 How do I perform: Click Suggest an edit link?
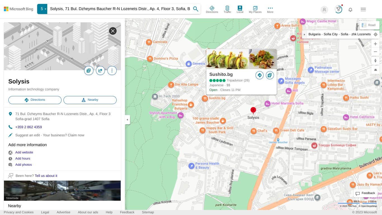coord(27,135)
